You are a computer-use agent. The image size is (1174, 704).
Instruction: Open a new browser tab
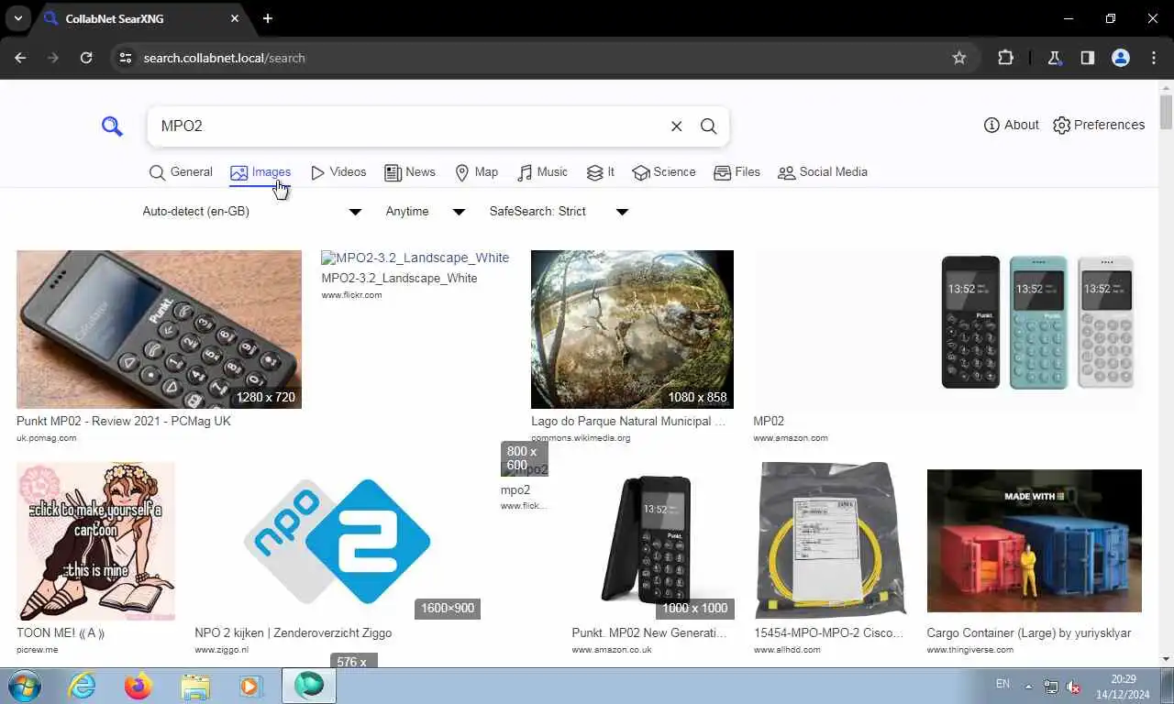click(x=267, y=18)
